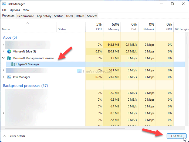The width and height of the screenshot is (189, 142).
Task: Open the Services tab
Action: (x=92, y=16)
